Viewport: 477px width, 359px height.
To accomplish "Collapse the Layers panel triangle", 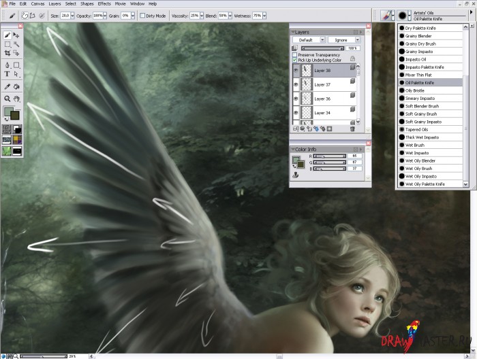I will pos(293,32).
